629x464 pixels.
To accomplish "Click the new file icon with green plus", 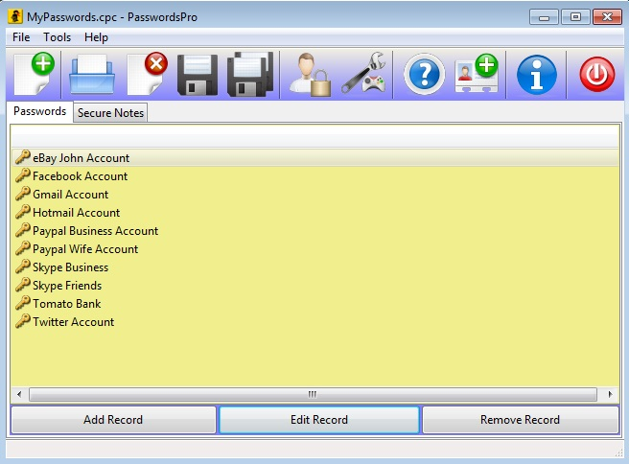I will pos(35,74).
